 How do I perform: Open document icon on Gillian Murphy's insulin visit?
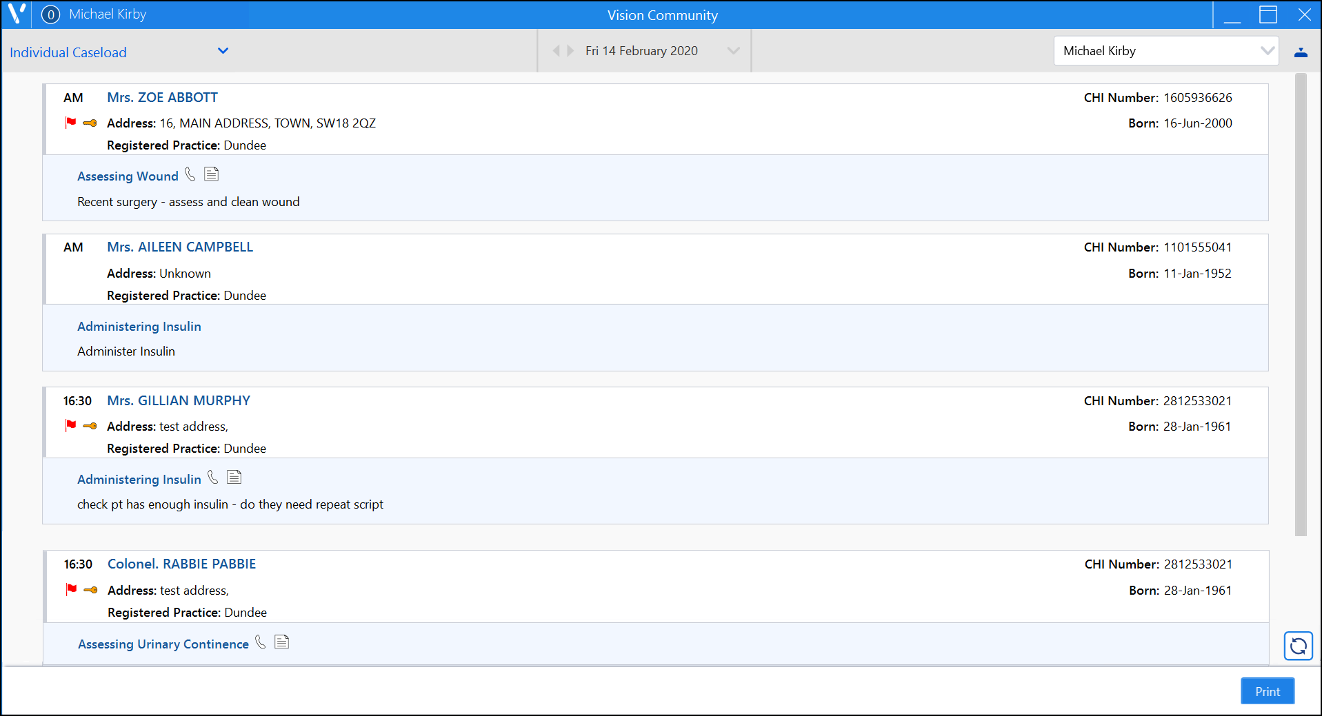[234, 477]
